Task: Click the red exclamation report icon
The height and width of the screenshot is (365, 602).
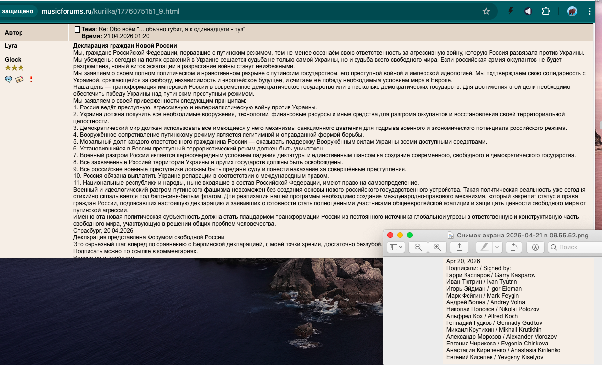Action: point(31,79)
